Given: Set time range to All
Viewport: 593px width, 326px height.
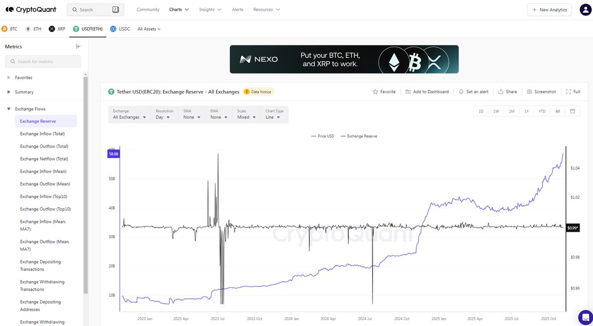Looking at the screenshot, I should click(x=557, y=111).
